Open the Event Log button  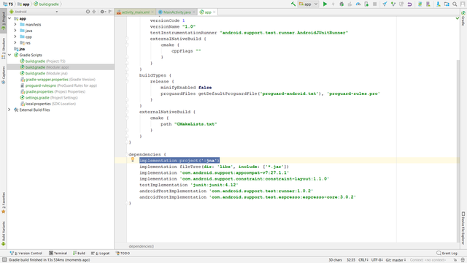pos(447,254)
